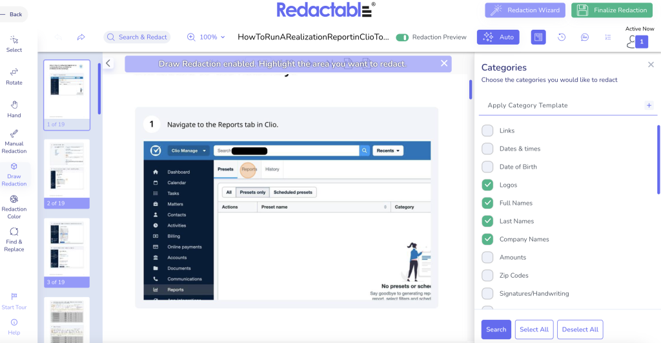Open the Find & Replace tool

click(x=14, y=240)
